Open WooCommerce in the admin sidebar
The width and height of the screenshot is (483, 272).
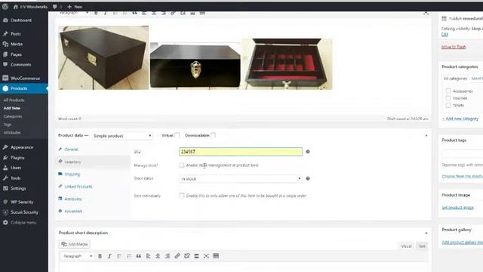tap(25, 78)
